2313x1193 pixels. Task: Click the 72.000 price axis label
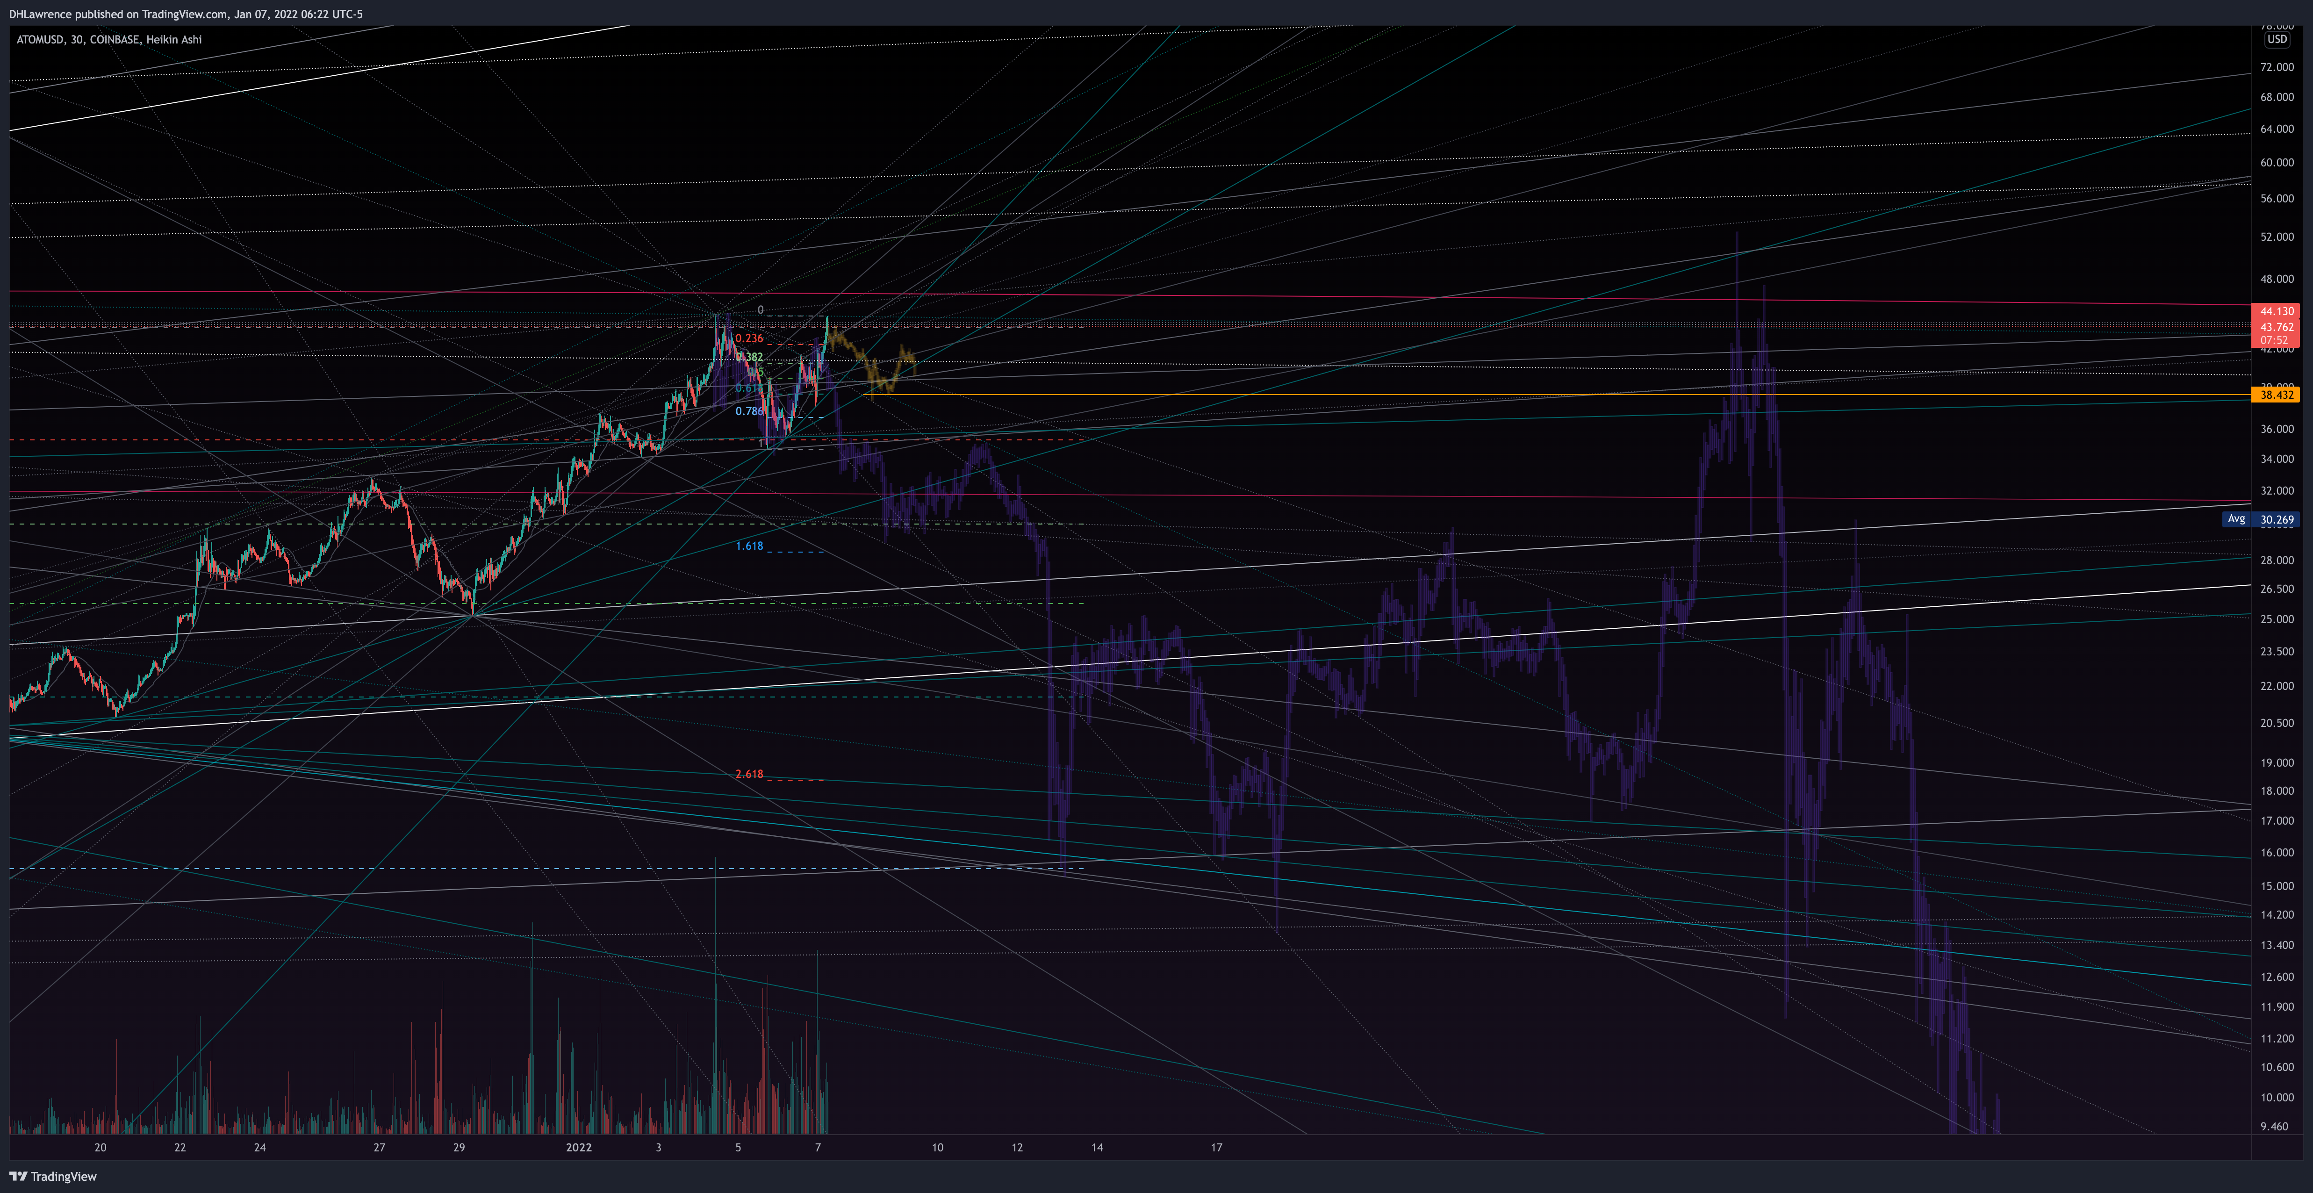point(2276,67)
